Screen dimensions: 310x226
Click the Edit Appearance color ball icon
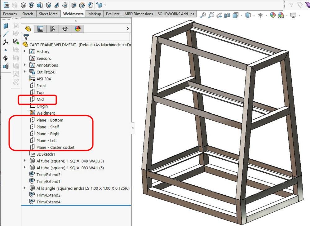(272, 15)
